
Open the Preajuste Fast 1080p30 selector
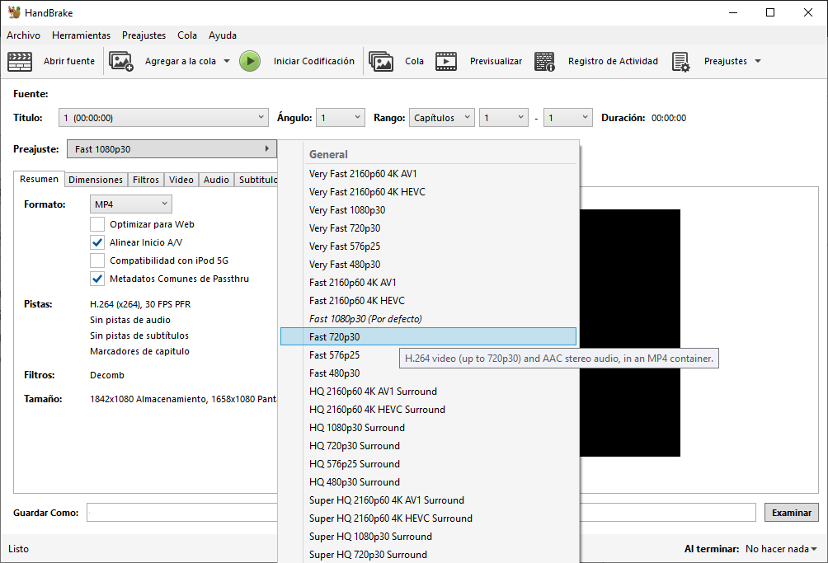pyautogui.click(x=172, y=149)
